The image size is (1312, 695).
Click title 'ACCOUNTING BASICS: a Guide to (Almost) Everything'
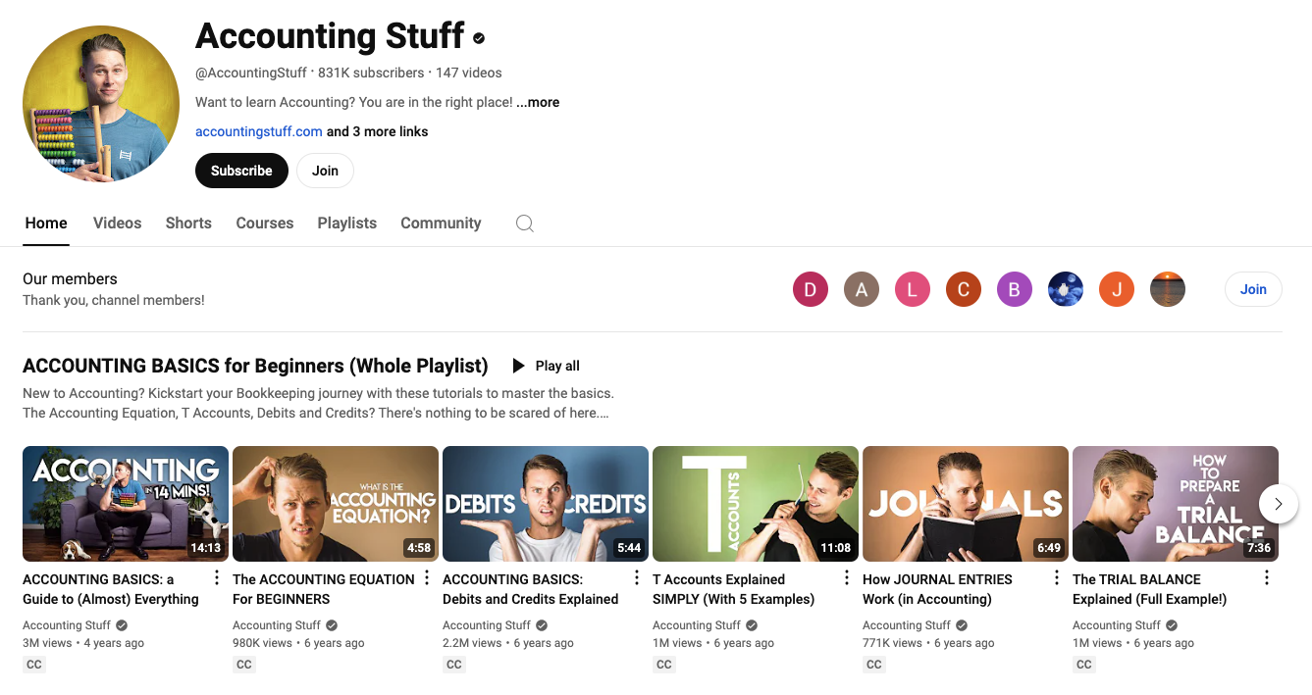pyautogui.click(x=111, y=589)
